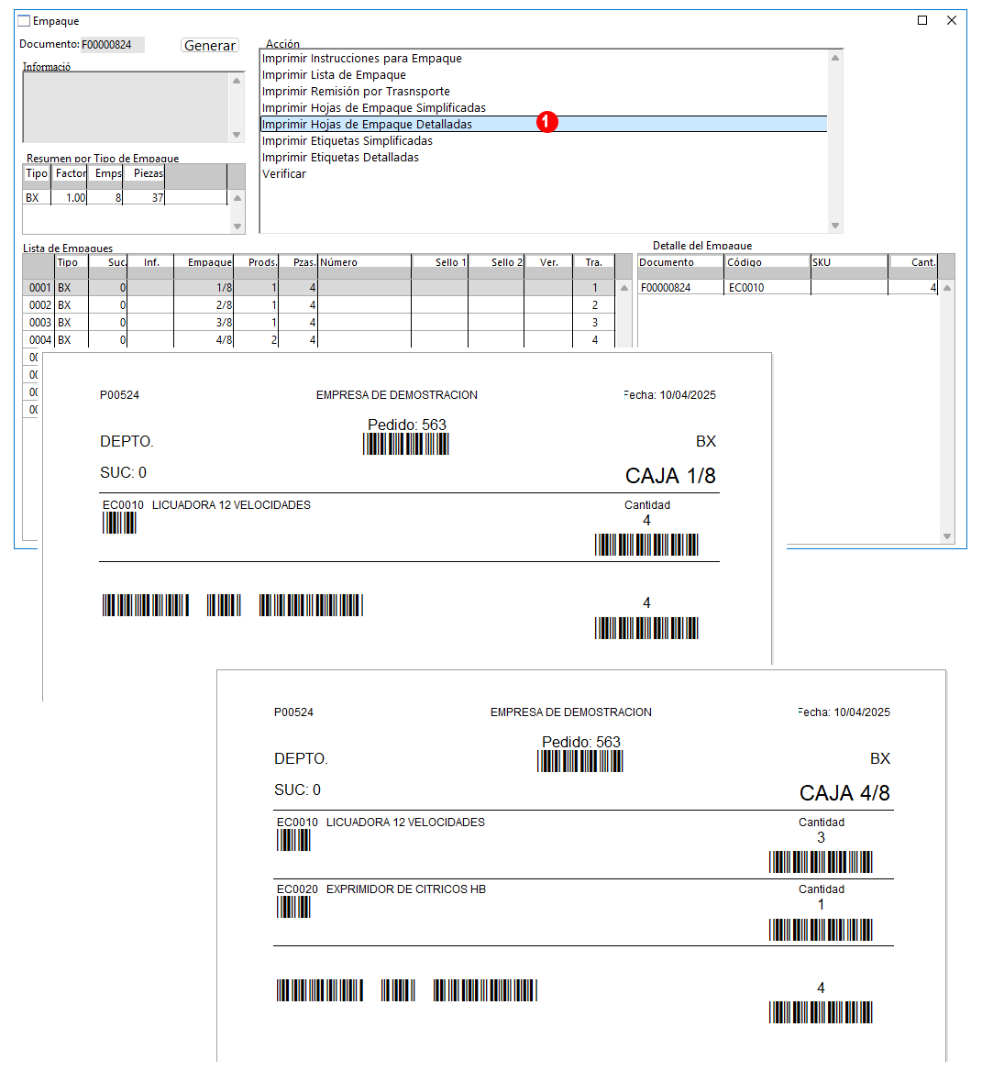Click the Pzas. column header
Viewport: 982px width, 1082px height.
[x=299, y=262]
